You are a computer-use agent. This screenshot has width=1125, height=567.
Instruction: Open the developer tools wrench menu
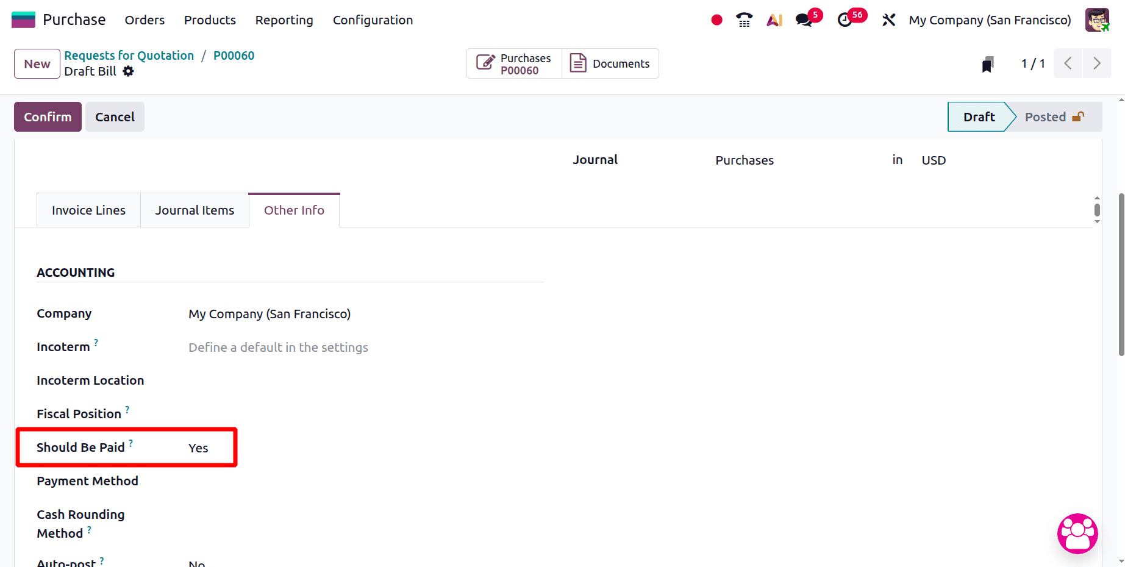click(x=888, y=20)
